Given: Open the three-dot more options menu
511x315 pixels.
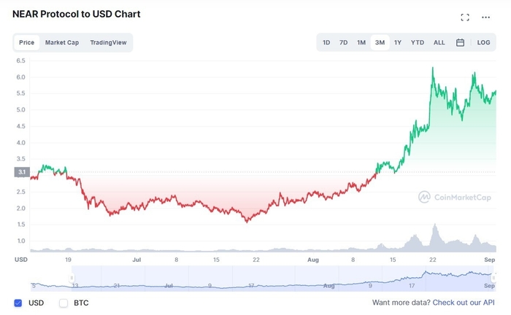Looking at the screenshot, I should coord(486,17).
